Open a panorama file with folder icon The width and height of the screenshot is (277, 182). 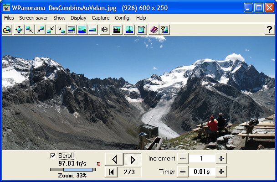[x=7, y=30]
